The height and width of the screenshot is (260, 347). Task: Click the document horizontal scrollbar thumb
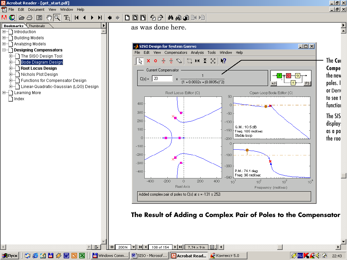click(280, 247)
